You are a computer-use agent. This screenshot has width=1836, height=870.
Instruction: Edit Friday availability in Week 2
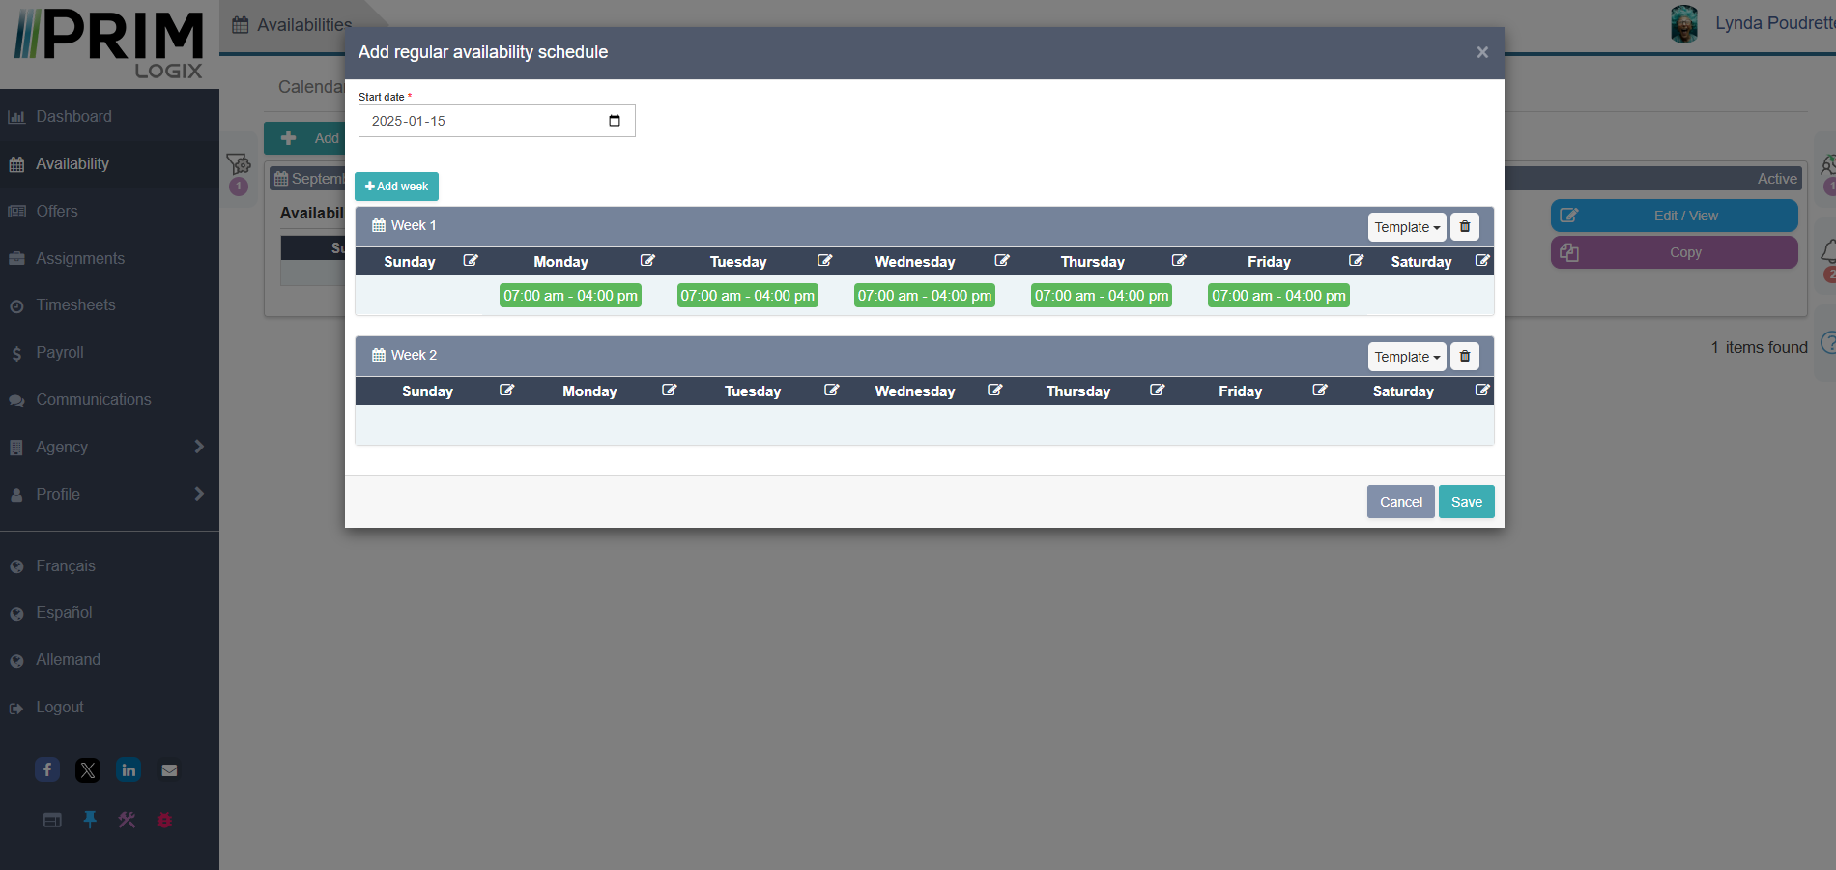point(1320,391)
